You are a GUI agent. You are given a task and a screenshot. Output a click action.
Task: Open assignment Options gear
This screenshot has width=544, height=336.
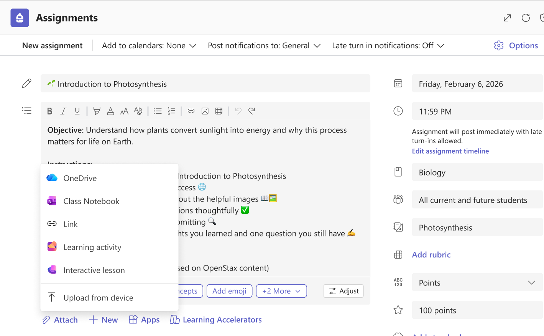coord(516,46)
